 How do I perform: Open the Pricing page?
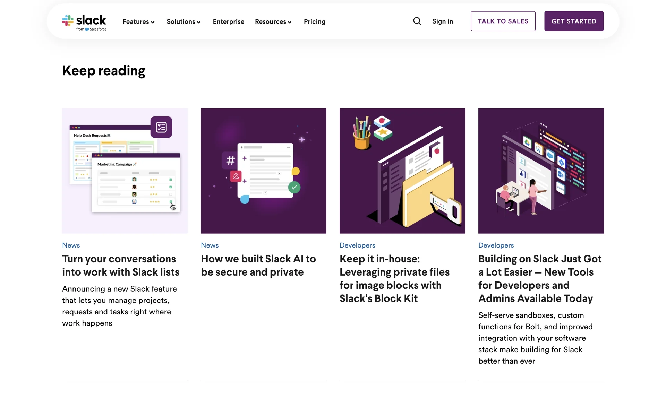(x=314, y=21)
